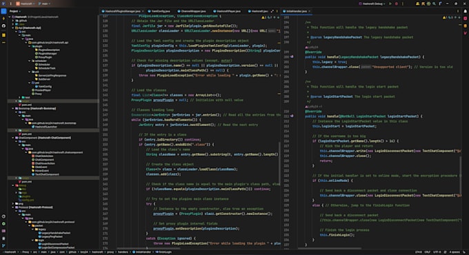
Task: Click the CRLF line separator indicator
Action: (x=427, y=252)
